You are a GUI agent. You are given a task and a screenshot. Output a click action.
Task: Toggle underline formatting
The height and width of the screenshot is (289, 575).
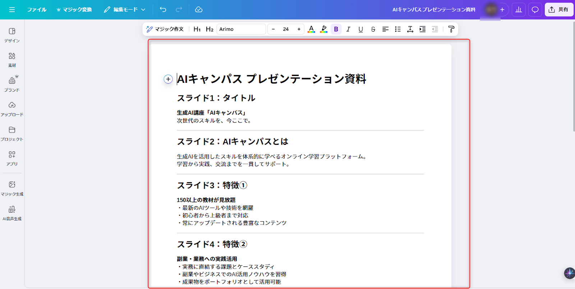click(360, 29)
